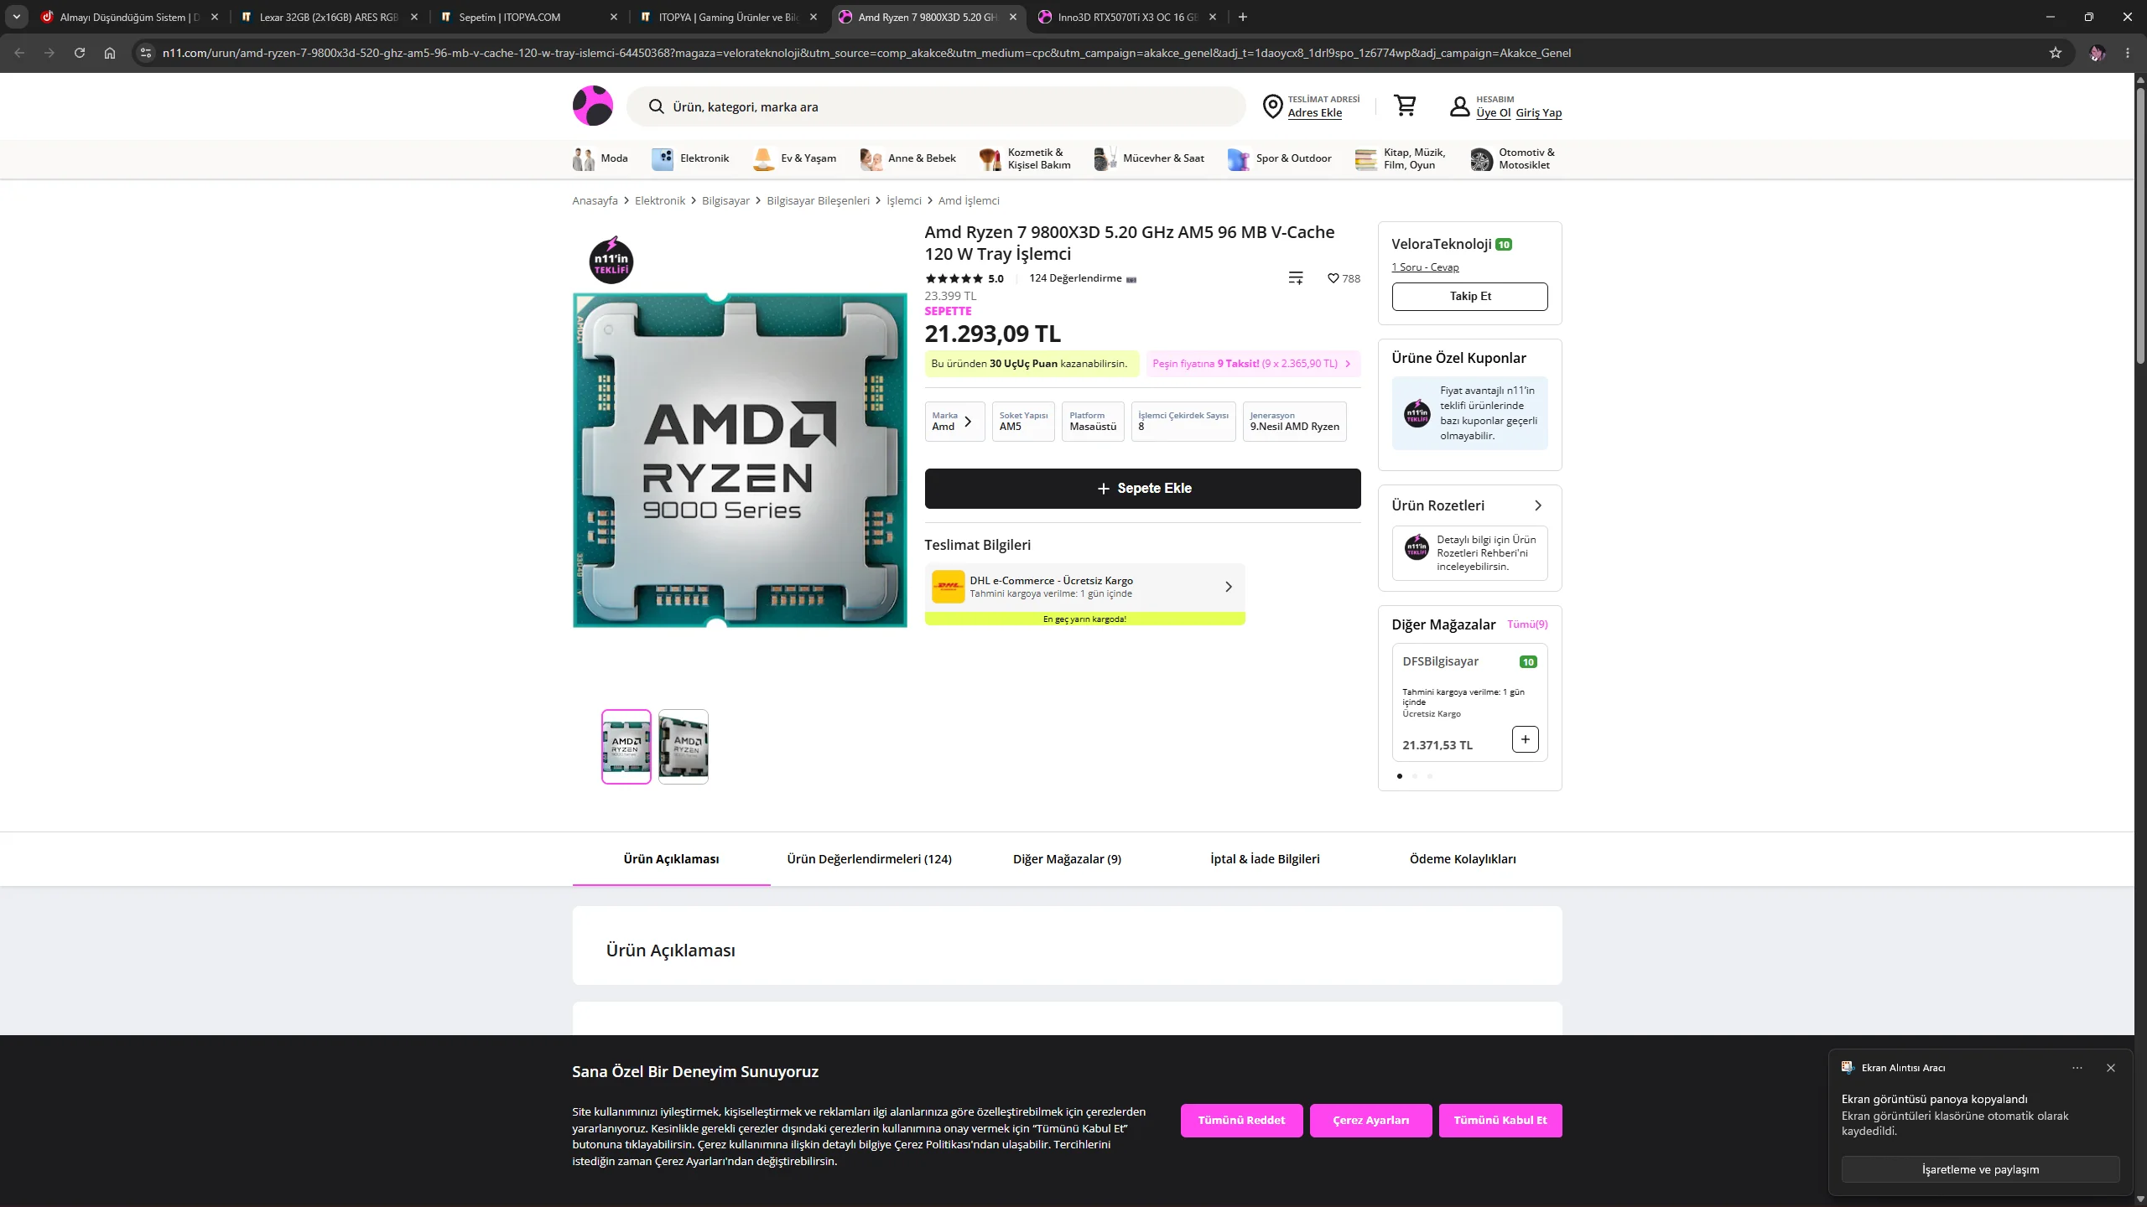Open the tab search dropdown arrow
Screen dimensions: 2147x1207
tap(17, 17)
